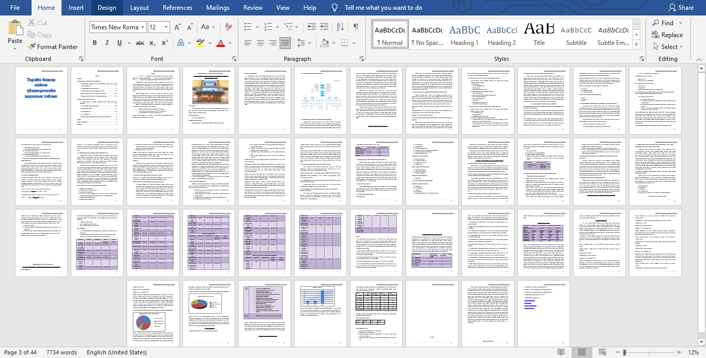This screenshot has width=706, height=358.
Task: Click the Increase Font Size icon
Action: 177,27
